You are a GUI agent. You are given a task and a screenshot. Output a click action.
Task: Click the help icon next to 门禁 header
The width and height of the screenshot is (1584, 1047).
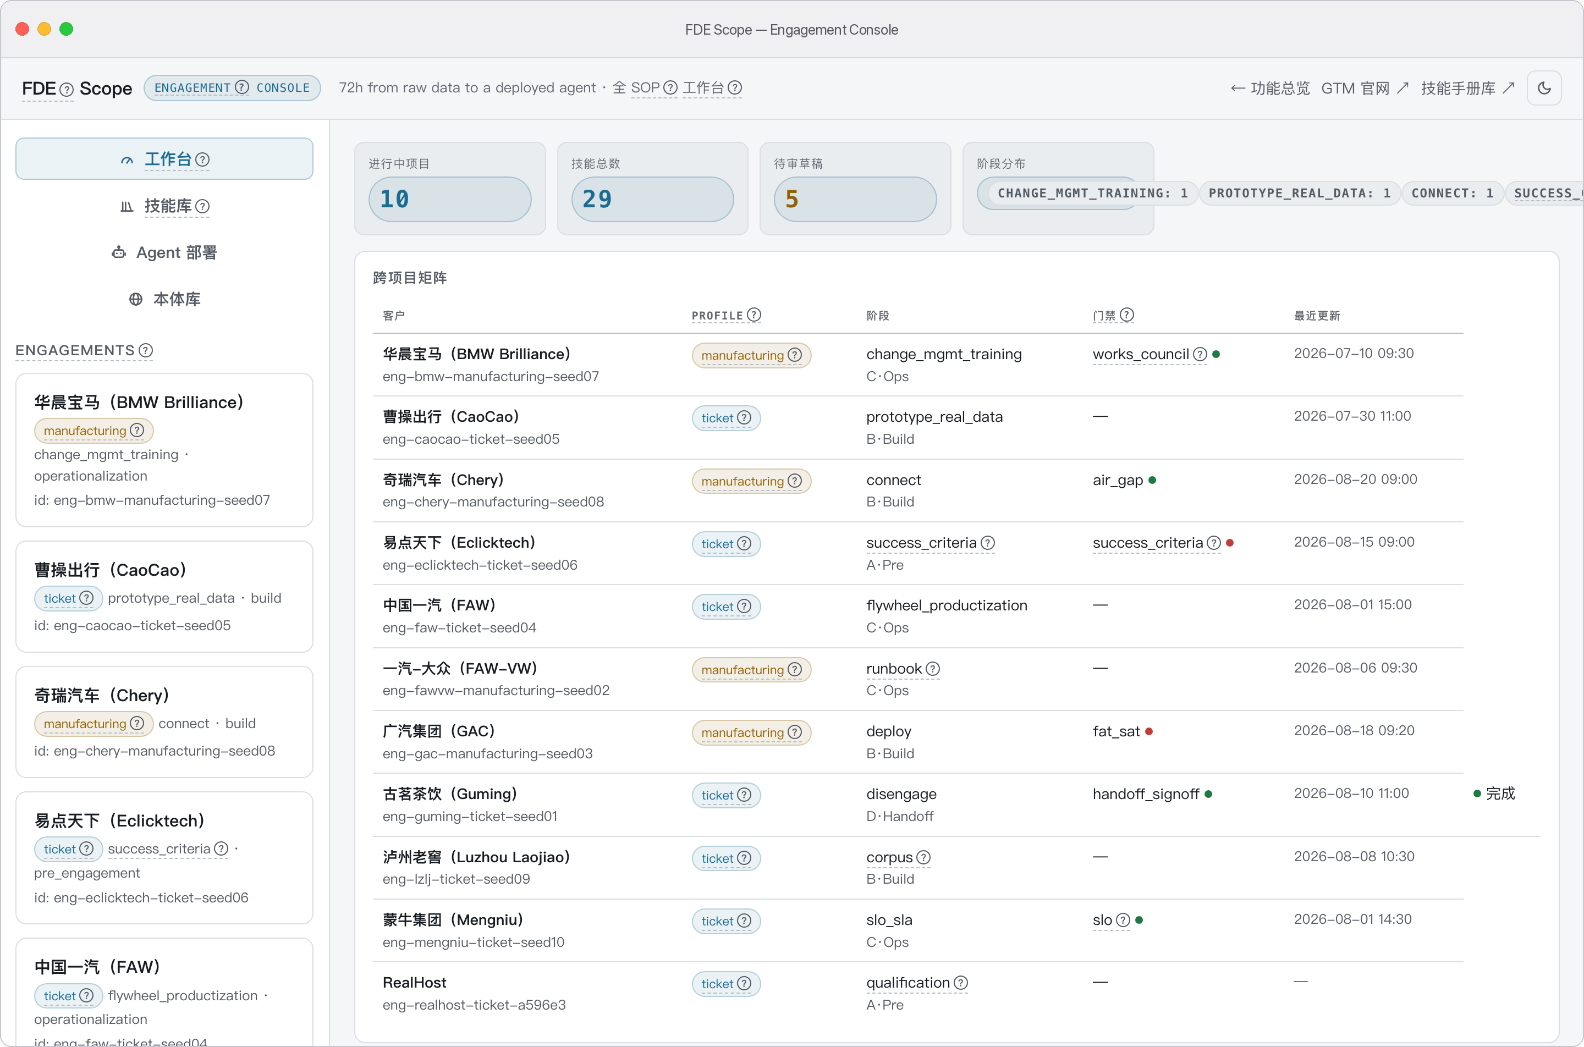pyautogui.click(x=1126, y=315)
